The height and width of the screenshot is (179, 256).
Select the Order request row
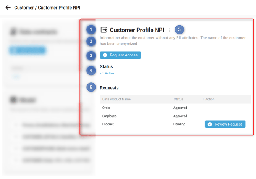pyautogui.click(x=175, y=108)
